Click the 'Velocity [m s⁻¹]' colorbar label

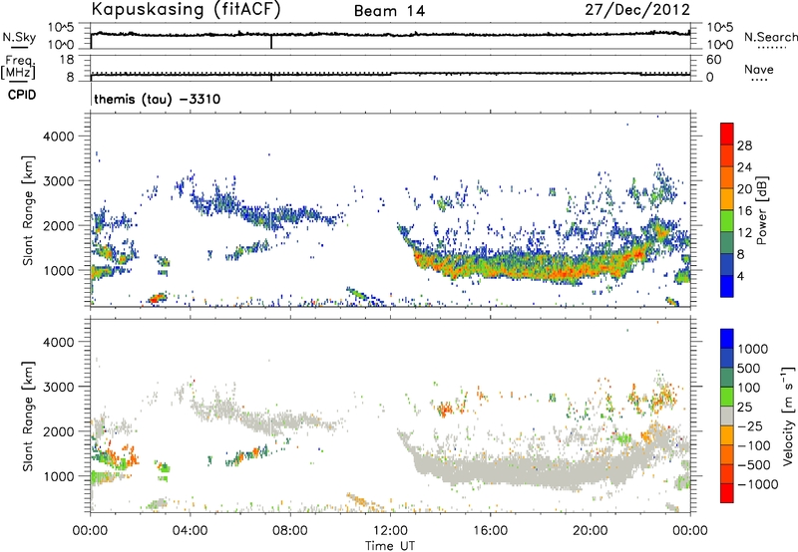(788, 414)
